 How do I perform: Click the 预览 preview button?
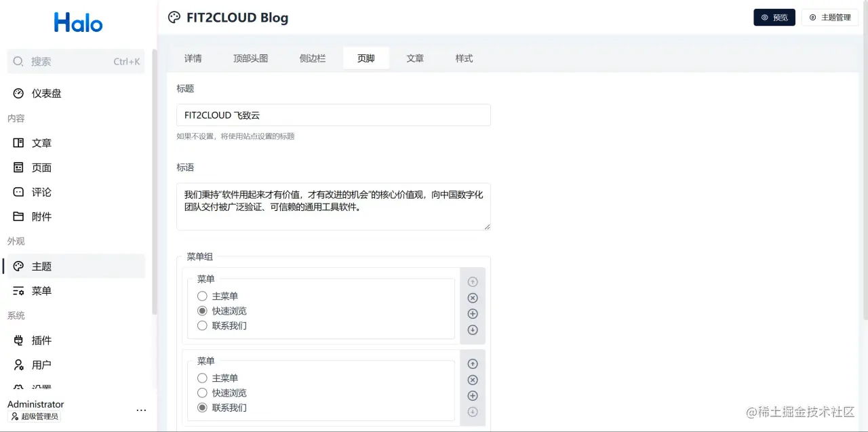pyautogui.click(x=774, y=18)
